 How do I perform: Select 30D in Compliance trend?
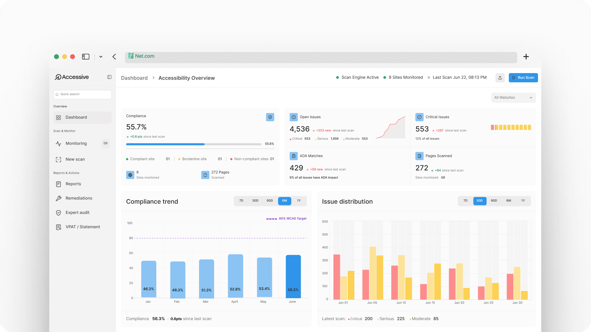(x=255, y=201)
